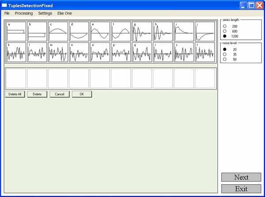This screenshot has height=197, width=265.
Task: Select noisy signal thumbnail labeled s
Action: pos(184,52)
